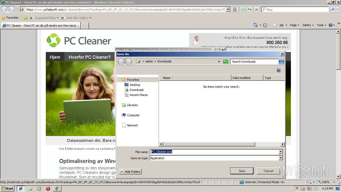Click the Cancel button

pyautogui.click(x=268, y=171)
